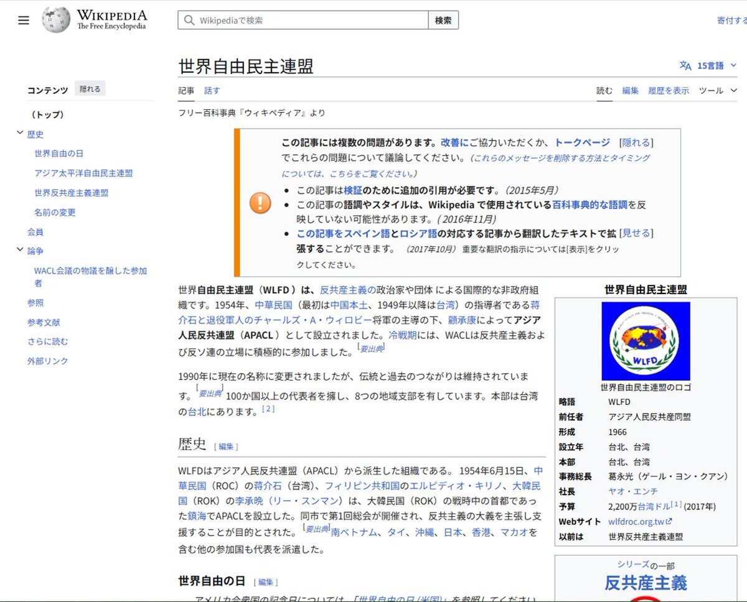Open the 検証 link in notice

click(353, 190)
